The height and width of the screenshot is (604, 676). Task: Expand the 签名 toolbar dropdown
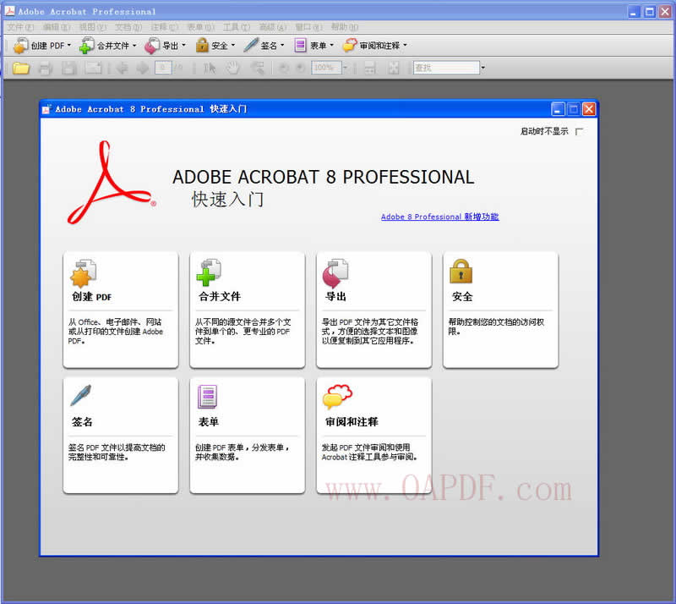(282, 45)
